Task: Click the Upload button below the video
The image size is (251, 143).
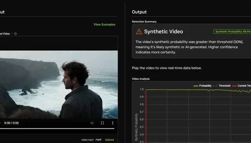Action: point(109,140)
